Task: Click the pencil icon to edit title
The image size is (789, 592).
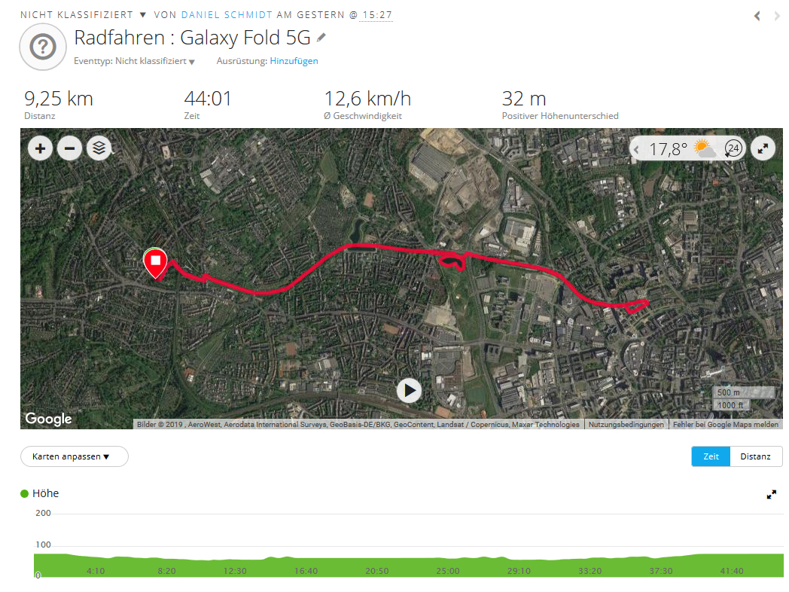Action: [321, 38]
